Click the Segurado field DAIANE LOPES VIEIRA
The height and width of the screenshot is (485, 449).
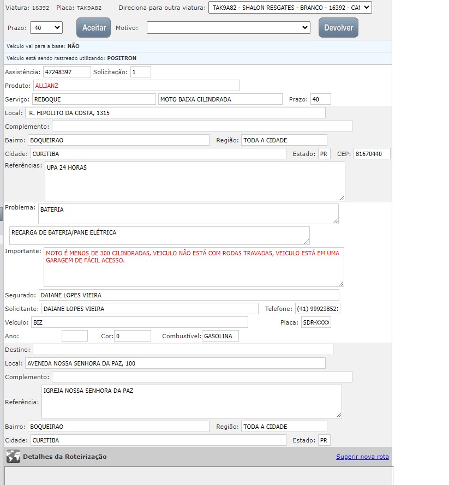(189, 295)
